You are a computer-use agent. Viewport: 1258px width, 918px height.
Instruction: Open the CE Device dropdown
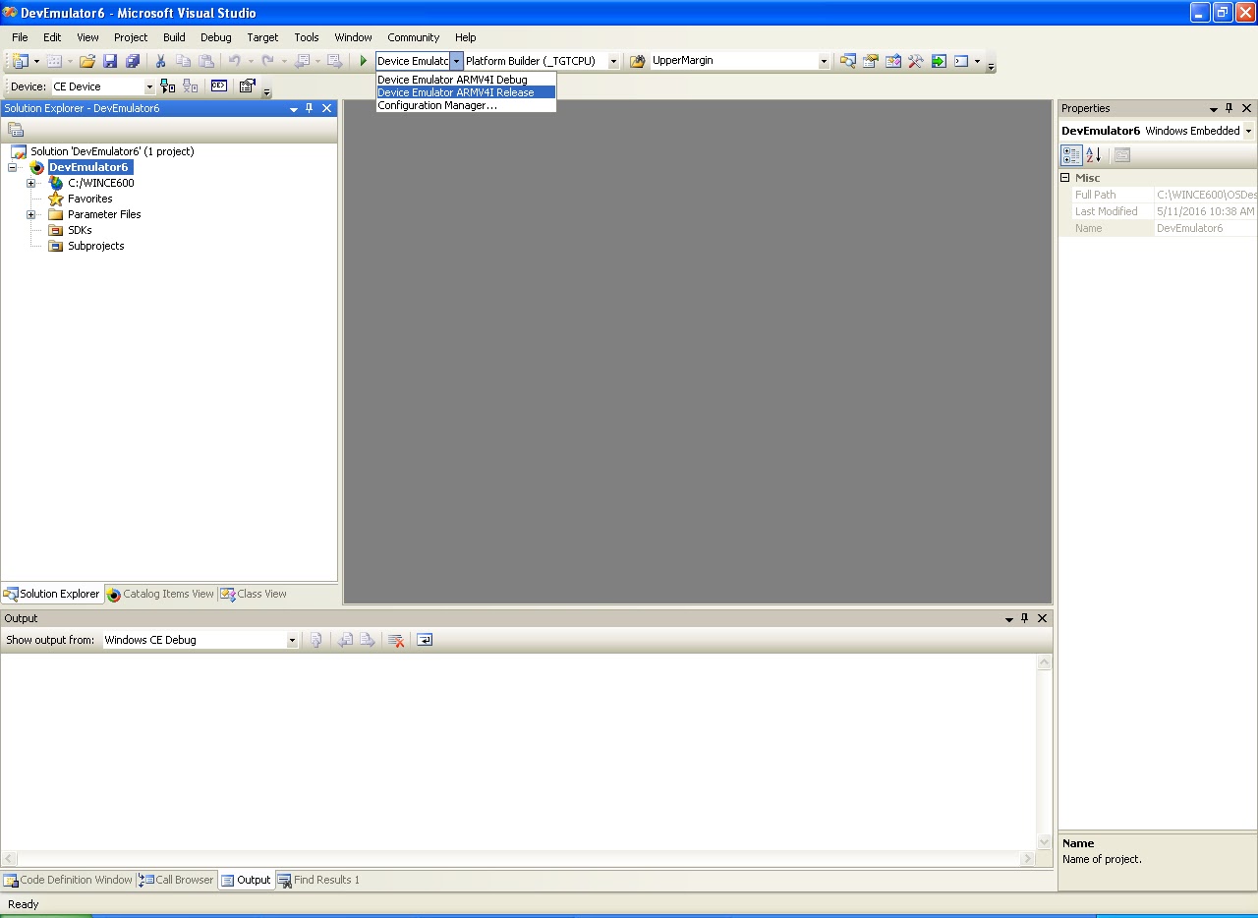[x=149, y=86]
